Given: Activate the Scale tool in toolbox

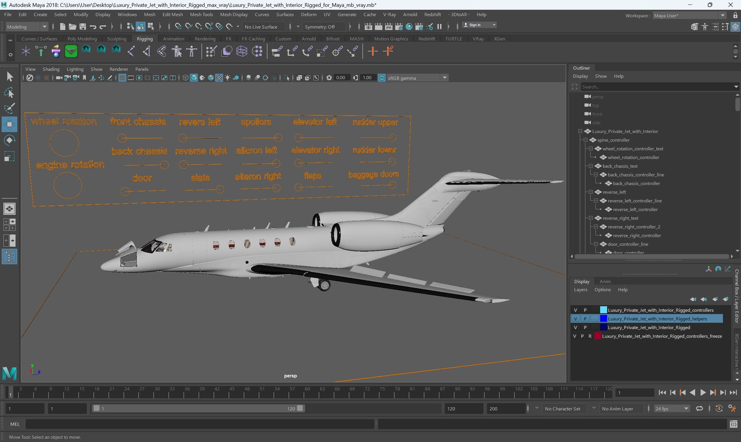Looking at the screenshot, I should point(9,156).
